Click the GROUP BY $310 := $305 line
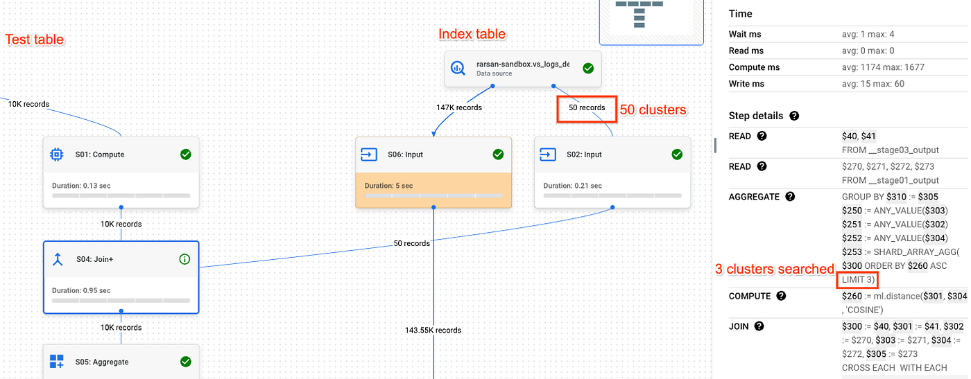 click(891, 197)
